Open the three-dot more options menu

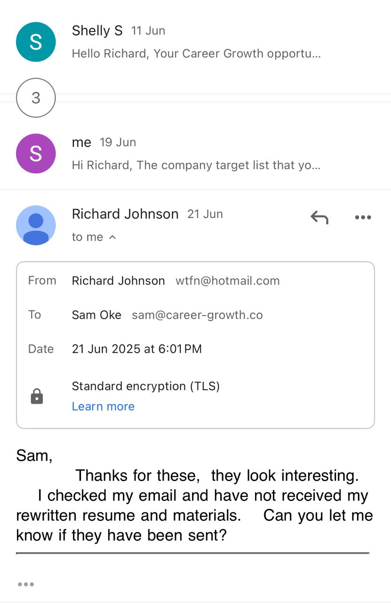pyautogui.click(x=363, y=217)
